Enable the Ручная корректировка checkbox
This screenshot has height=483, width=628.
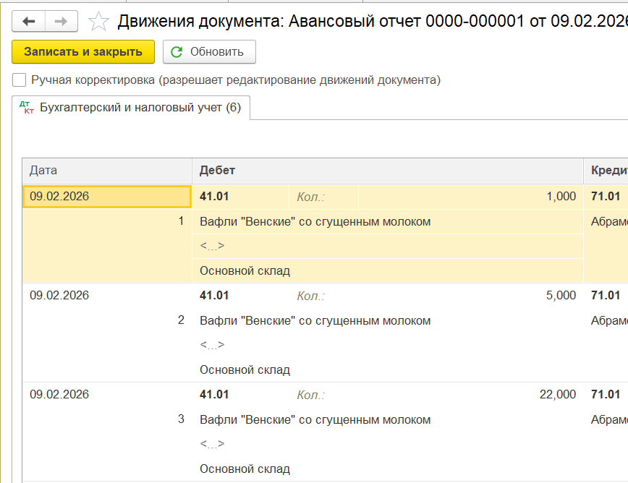click(20, 80)
